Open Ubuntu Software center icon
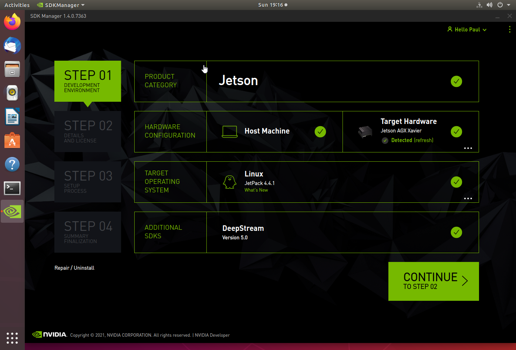 click(12, 141)
